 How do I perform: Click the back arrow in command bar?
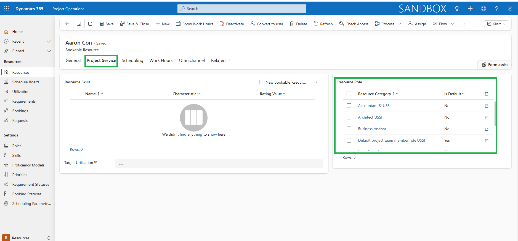coord(67,24)
